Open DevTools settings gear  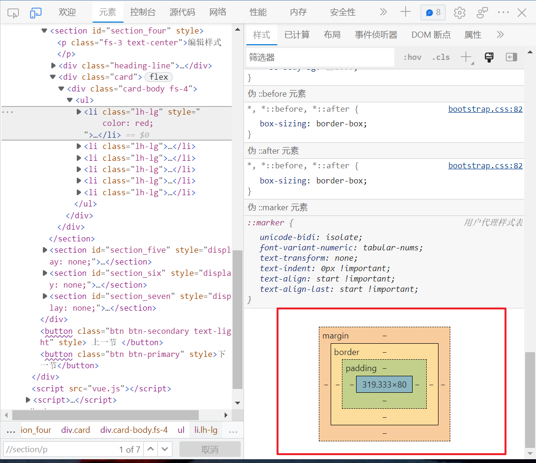click(459, 13)
